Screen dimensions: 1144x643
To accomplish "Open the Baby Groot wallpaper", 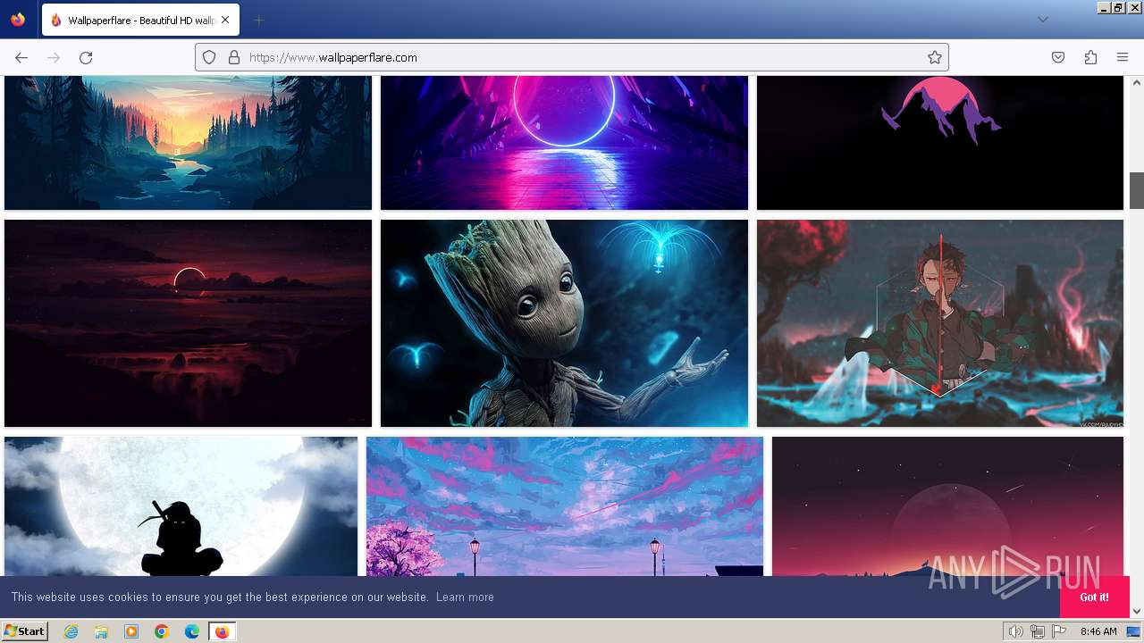I will pos(564,323).
